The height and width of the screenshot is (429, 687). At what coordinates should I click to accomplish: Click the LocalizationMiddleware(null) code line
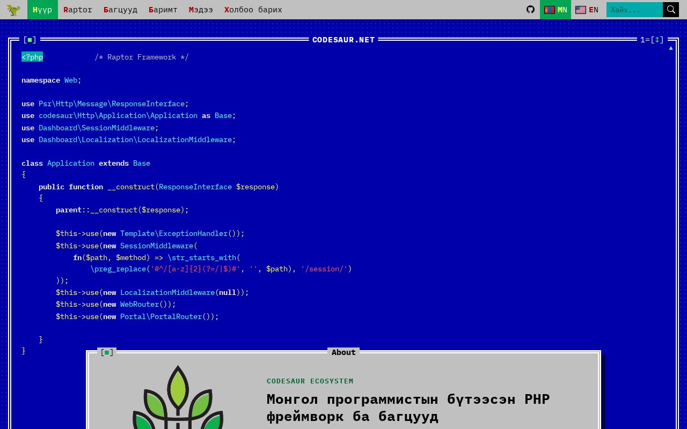coord(152,292)
